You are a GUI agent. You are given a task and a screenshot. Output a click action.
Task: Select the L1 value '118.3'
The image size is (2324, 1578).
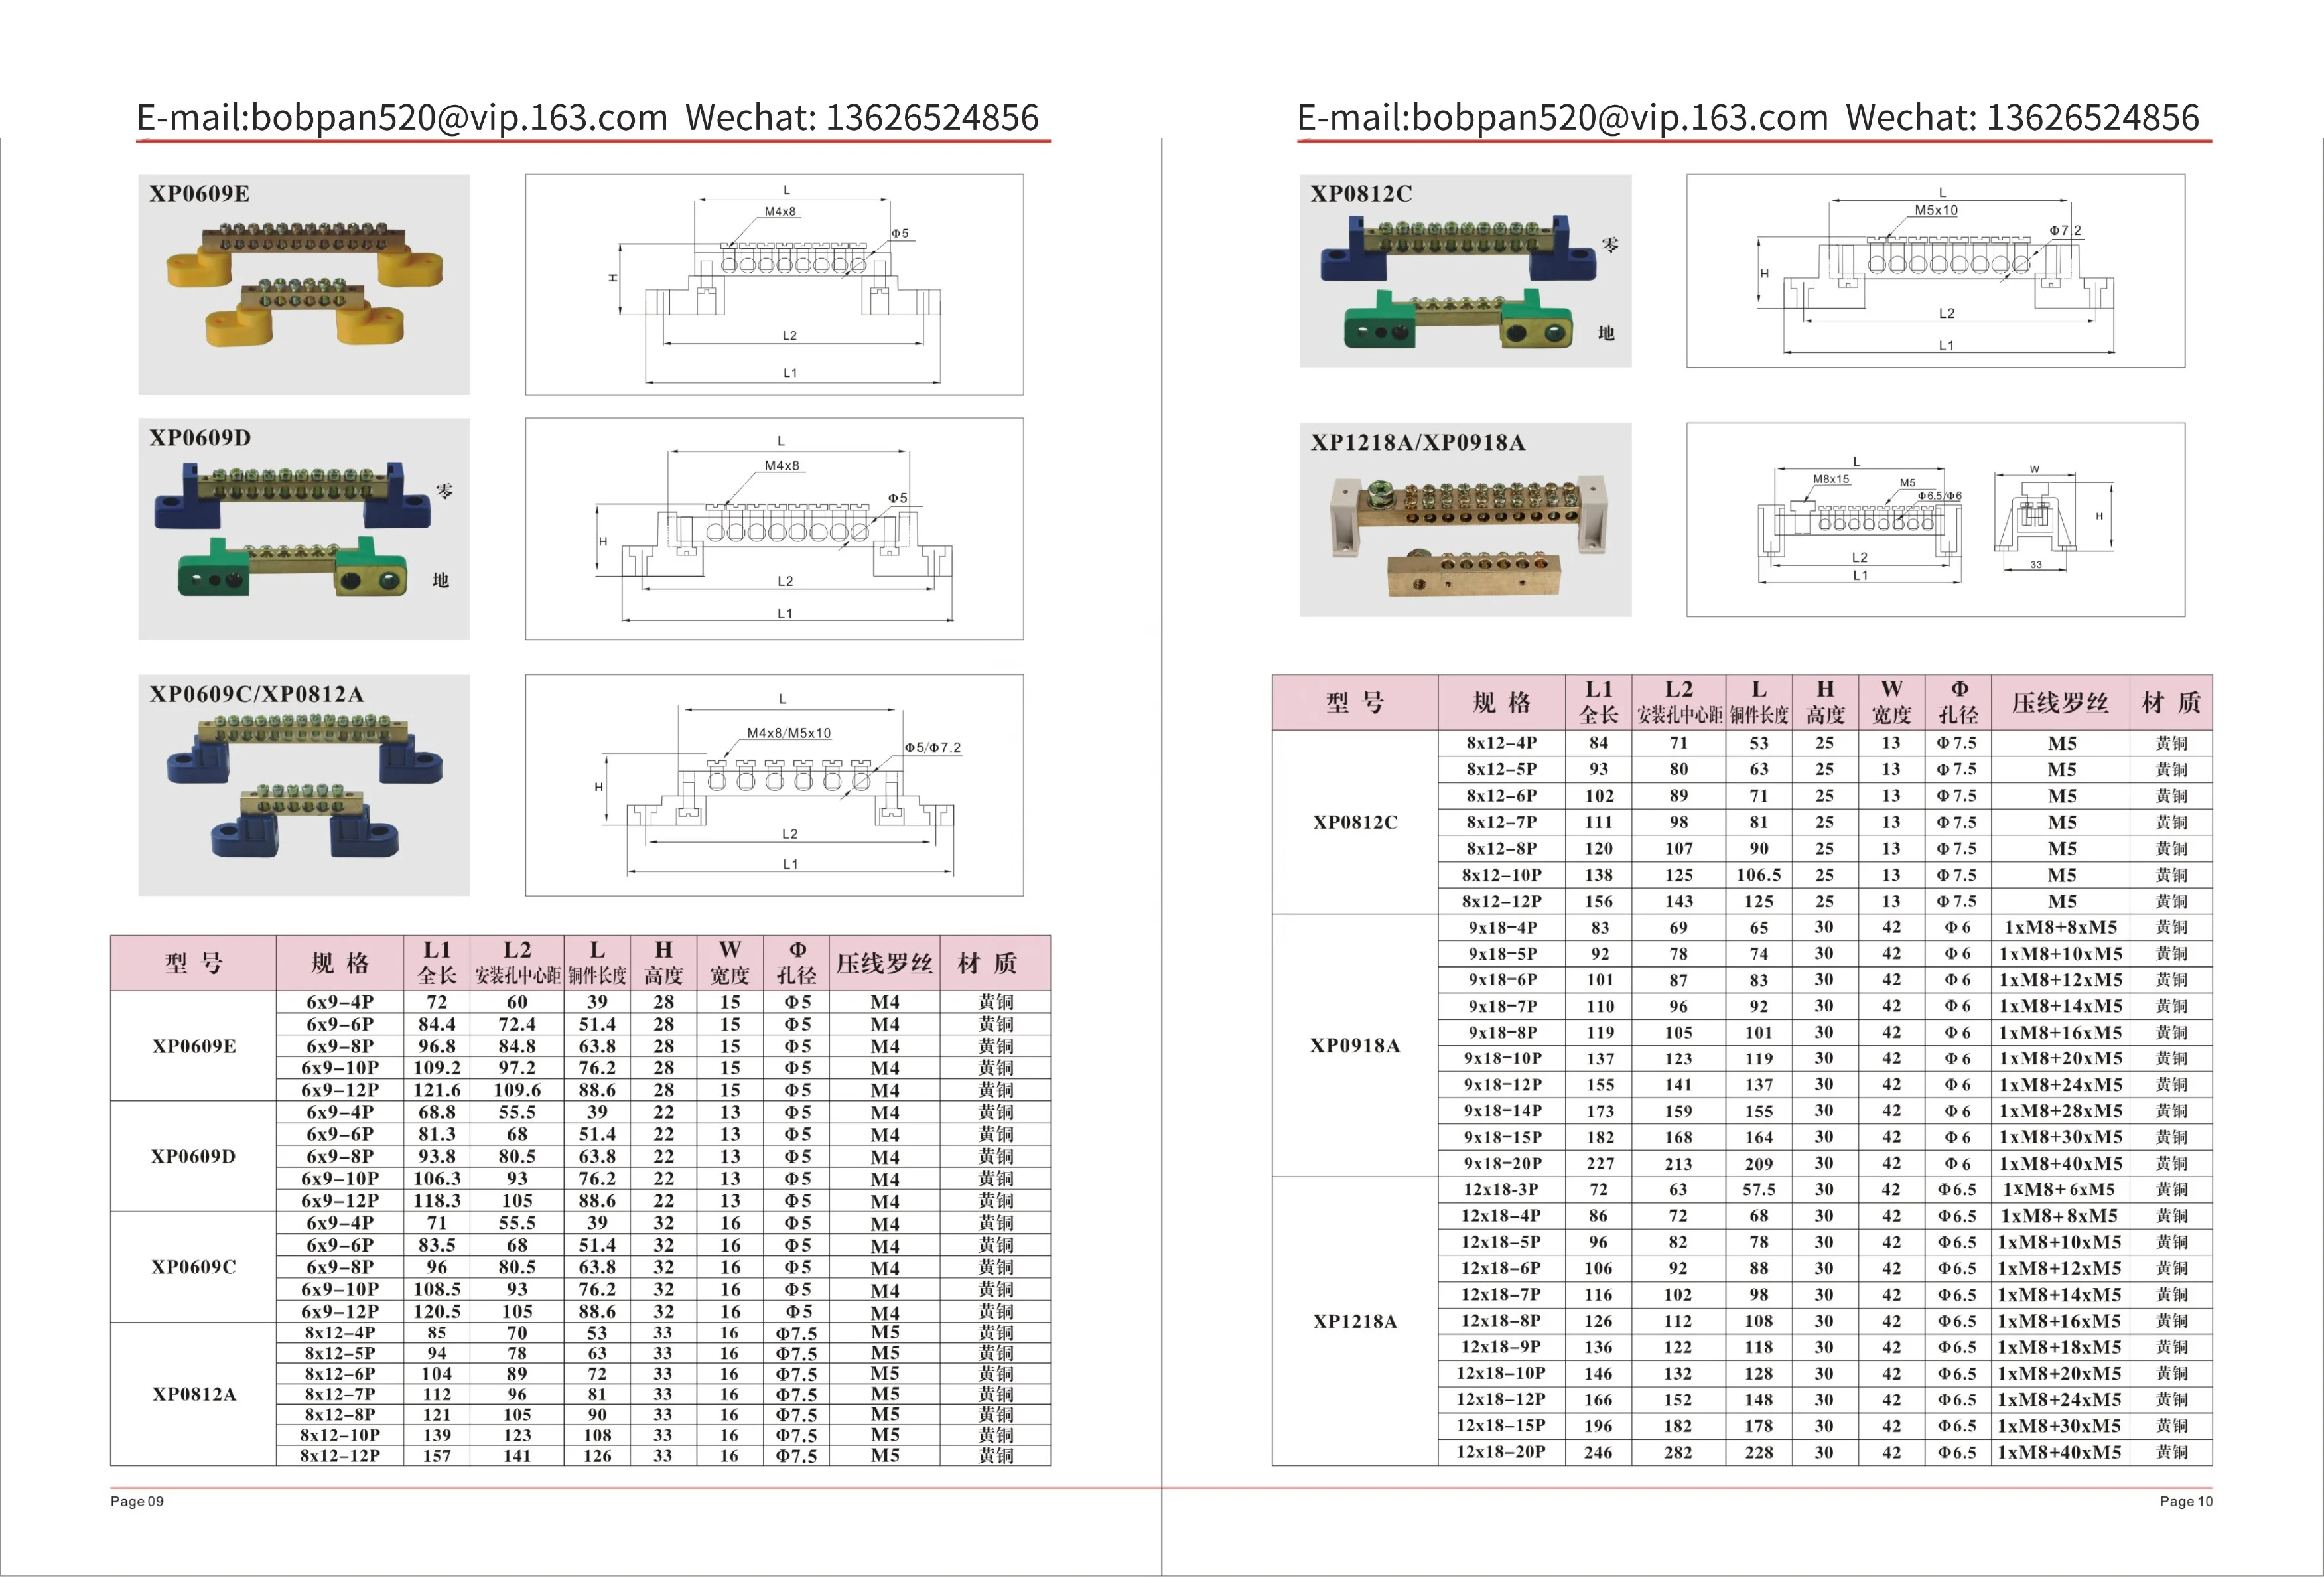point(437,1201)
